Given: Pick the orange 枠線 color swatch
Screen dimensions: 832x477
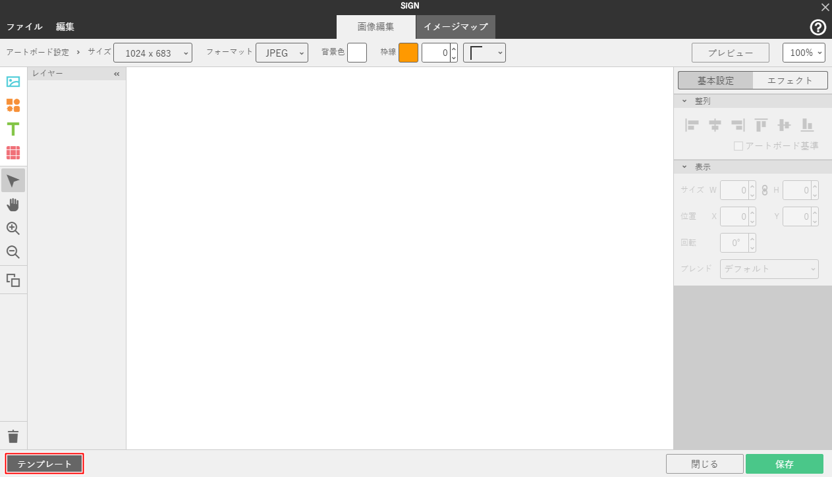Looking at the screenshot, I should tap(408, 53).
